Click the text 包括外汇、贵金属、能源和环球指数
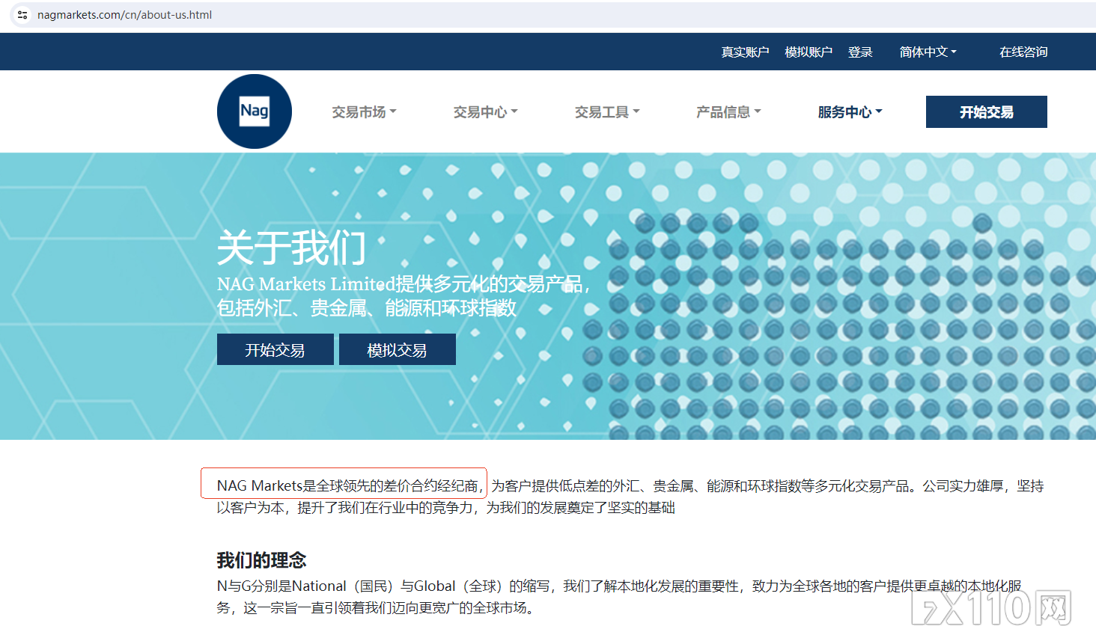Screen dimensions: 1096x644 (367, 308)
